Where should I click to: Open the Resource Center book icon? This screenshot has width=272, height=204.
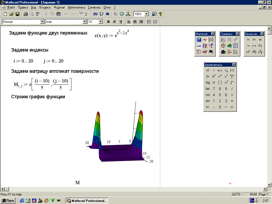pos(154,14)
